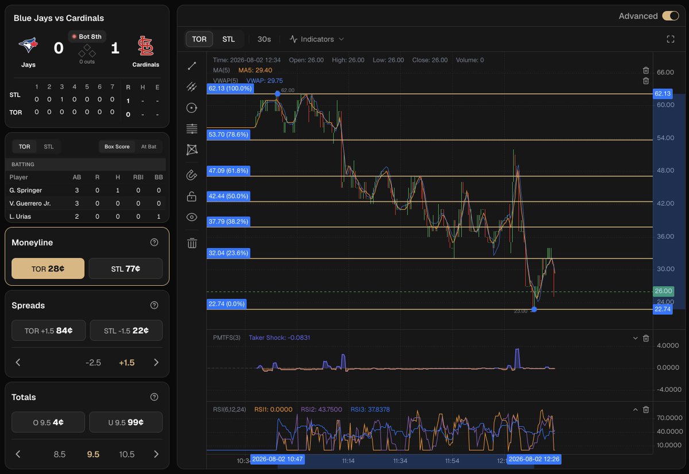Switch to the At Bat view
The width and height of the screenshot is (689, 474).
(149, 146)
